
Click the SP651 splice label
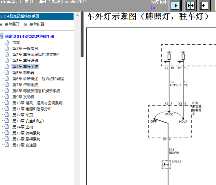click(x=176, y=162)
